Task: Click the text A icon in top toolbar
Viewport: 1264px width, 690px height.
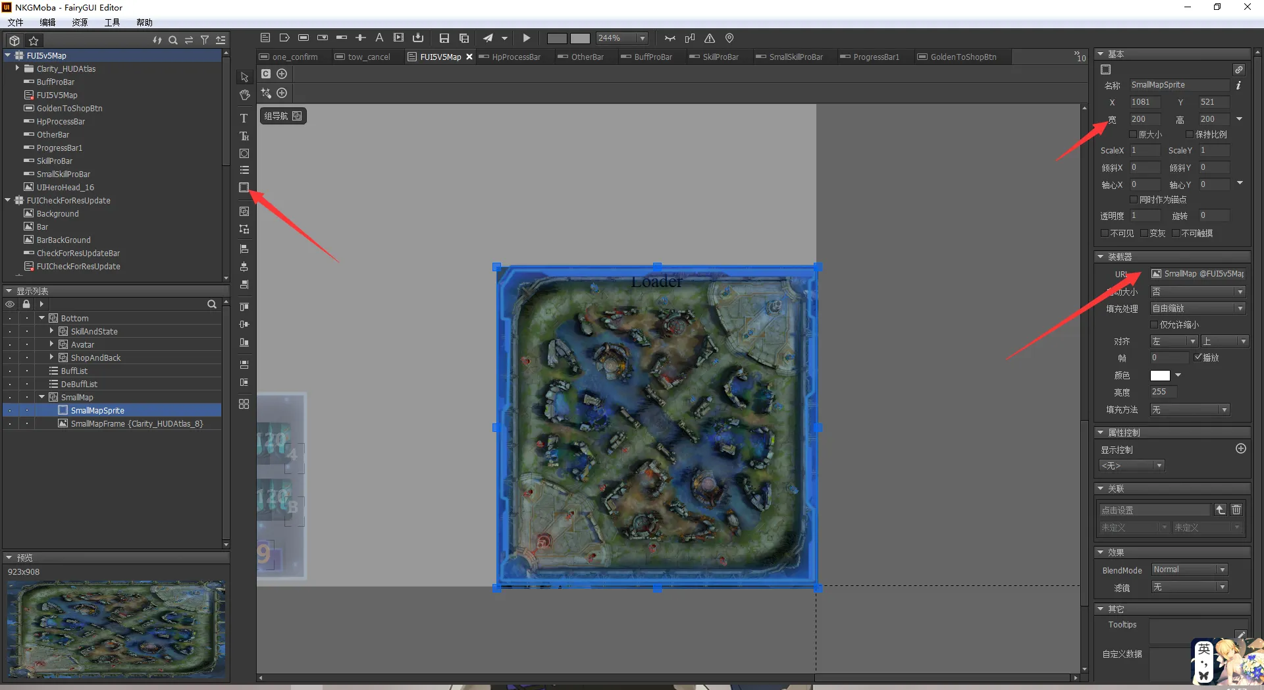Action: tap(379, 38)
